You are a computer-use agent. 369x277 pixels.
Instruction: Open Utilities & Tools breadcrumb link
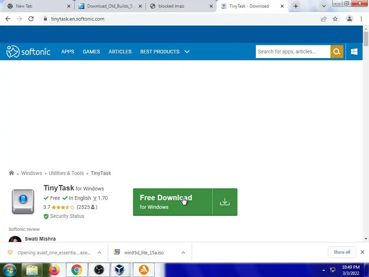[x=66, y=173]
